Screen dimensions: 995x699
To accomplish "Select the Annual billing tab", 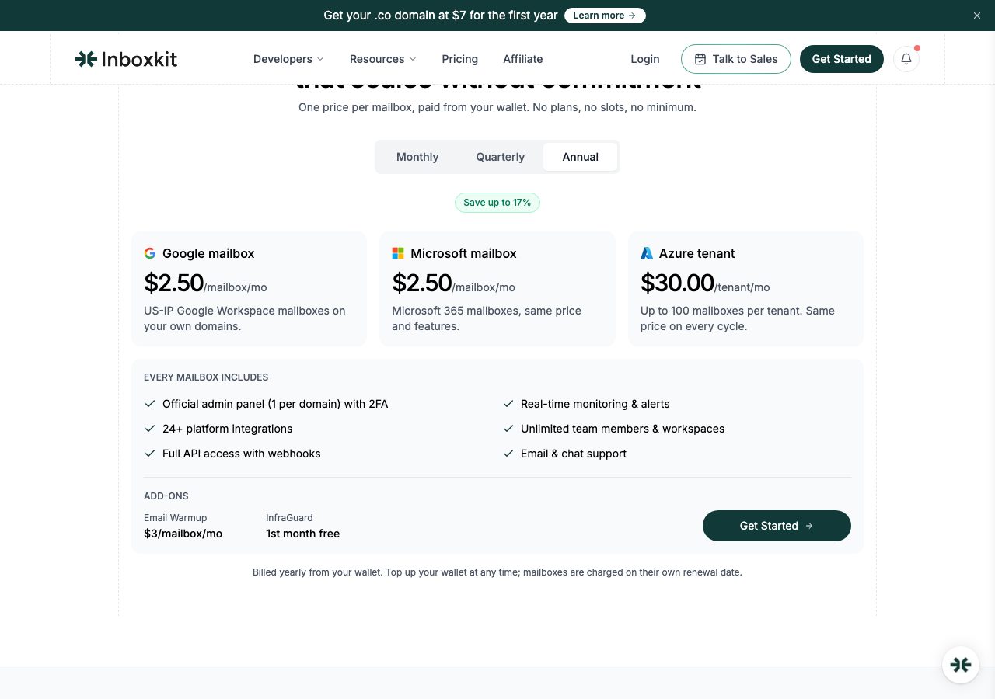I will tap(581, 157).
